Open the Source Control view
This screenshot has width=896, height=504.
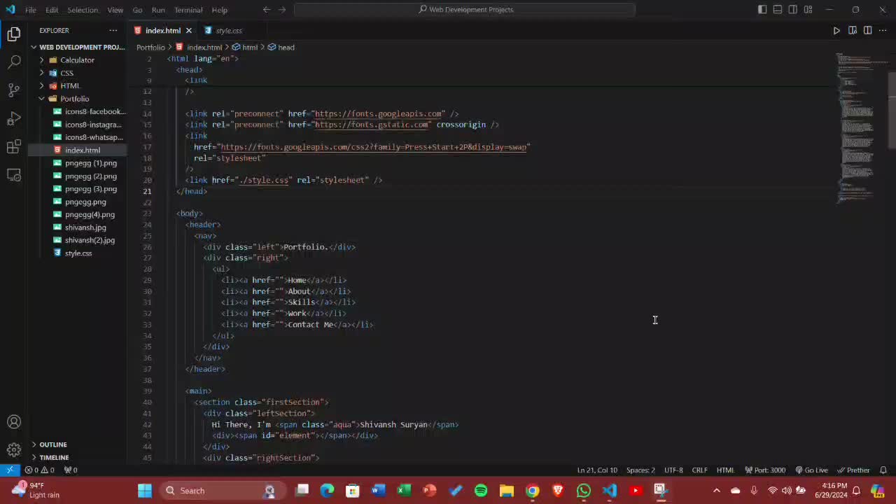(14, 90)
